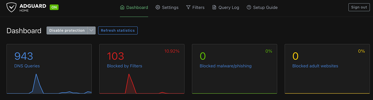Click the Sign out button
Image resolution: width=373 pixels, height=100 pixels.
click(359, 7)
